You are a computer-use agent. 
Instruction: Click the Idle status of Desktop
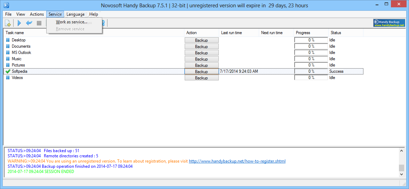click(332, 40)
